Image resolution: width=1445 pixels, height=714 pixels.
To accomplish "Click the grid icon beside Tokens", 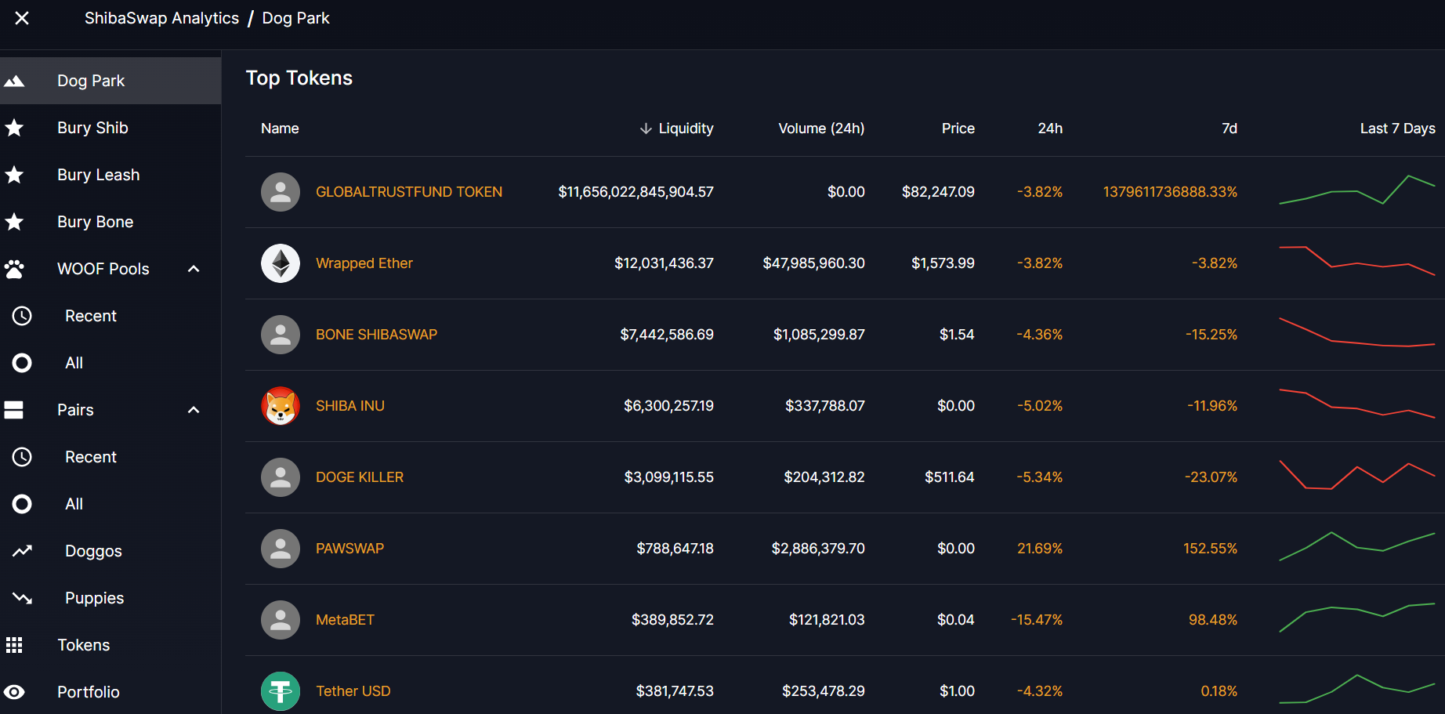I will (14, 645).
